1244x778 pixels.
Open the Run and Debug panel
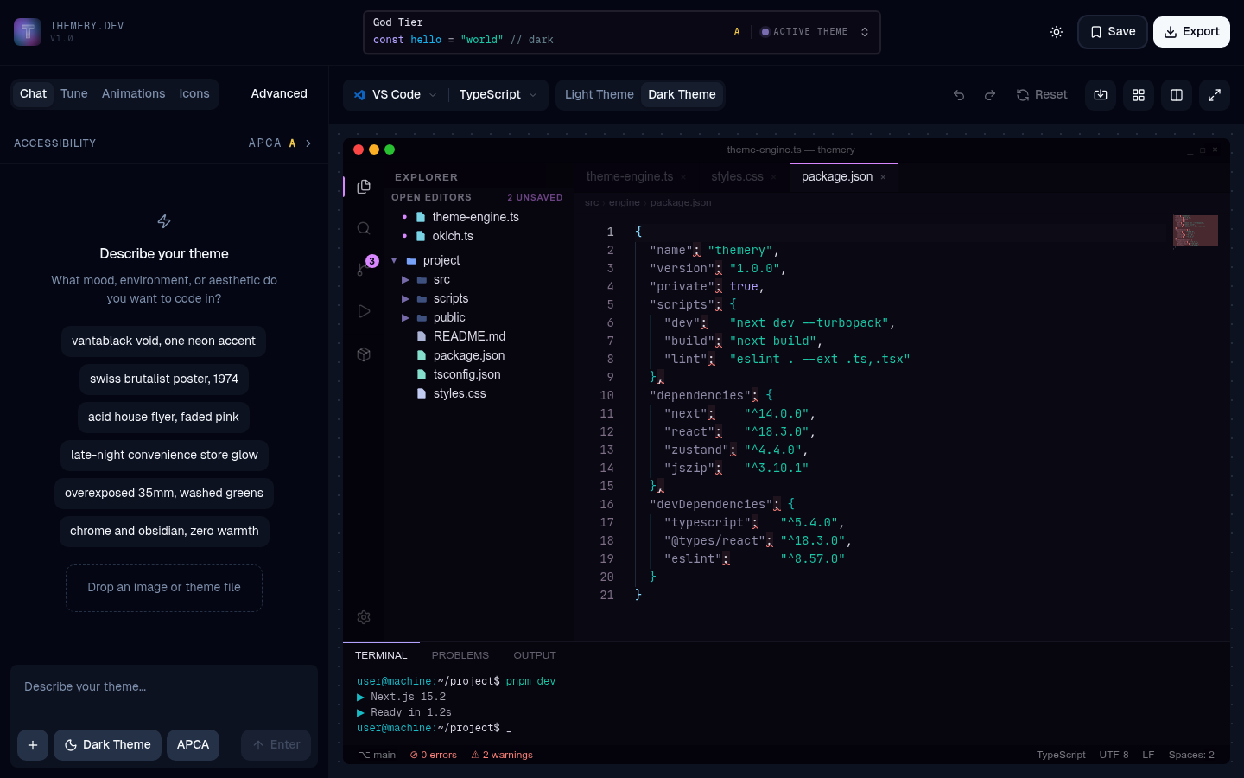tap(364, 310)
